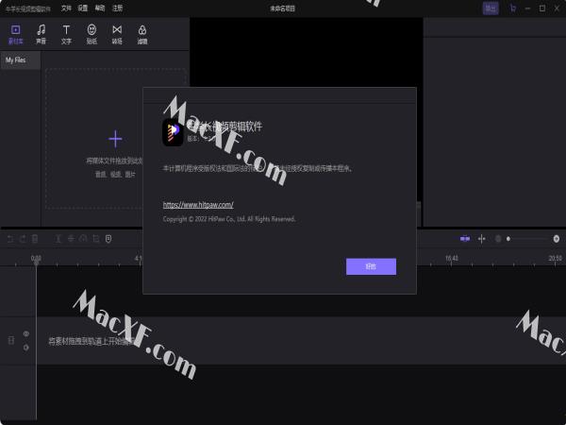
Task: Click the empty main video track
Action: point(301,340)
